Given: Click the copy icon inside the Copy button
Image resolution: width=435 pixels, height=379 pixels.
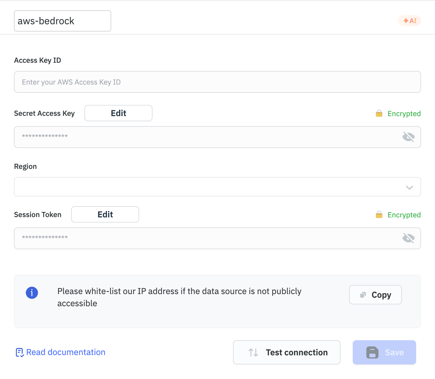Looking at the screenshot, I should pos(363,294).
